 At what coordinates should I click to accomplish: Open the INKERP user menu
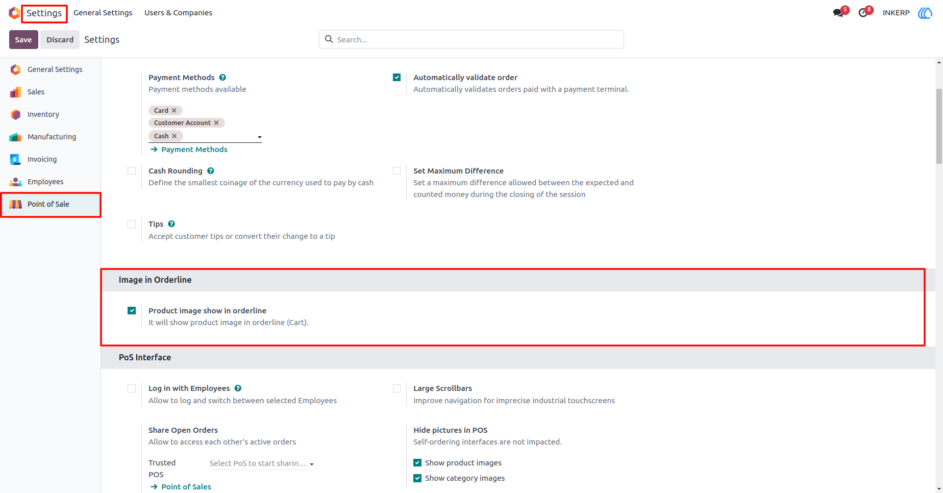(896, 13)
